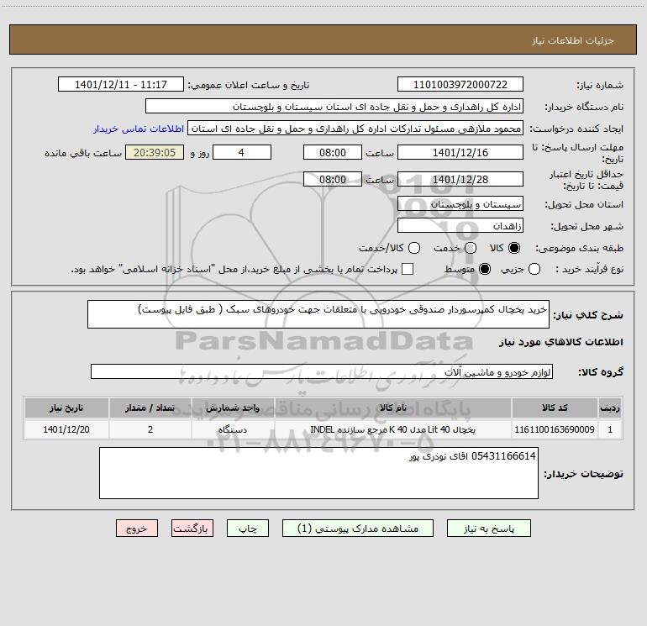
Task: Click the تعداد / مقدار column header
Action: pyautogui.click(x=150, y=408)
